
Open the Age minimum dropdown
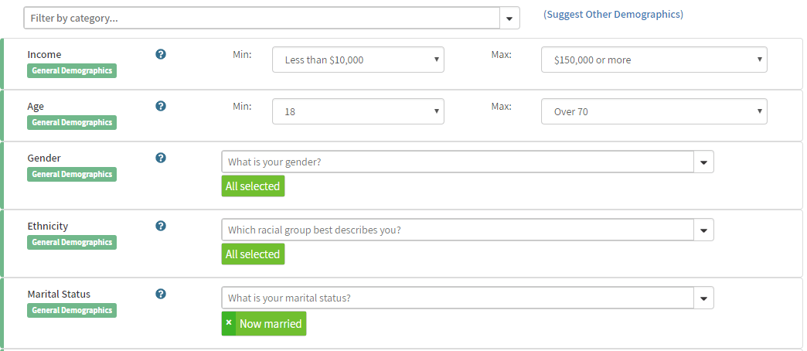pos(358,111)
